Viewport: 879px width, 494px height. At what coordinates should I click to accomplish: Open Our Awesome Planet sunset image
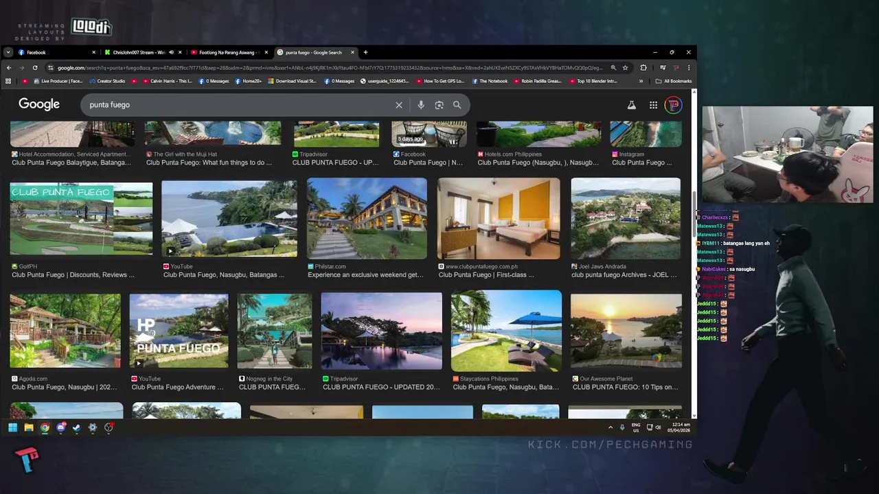[x=626, y=331]
